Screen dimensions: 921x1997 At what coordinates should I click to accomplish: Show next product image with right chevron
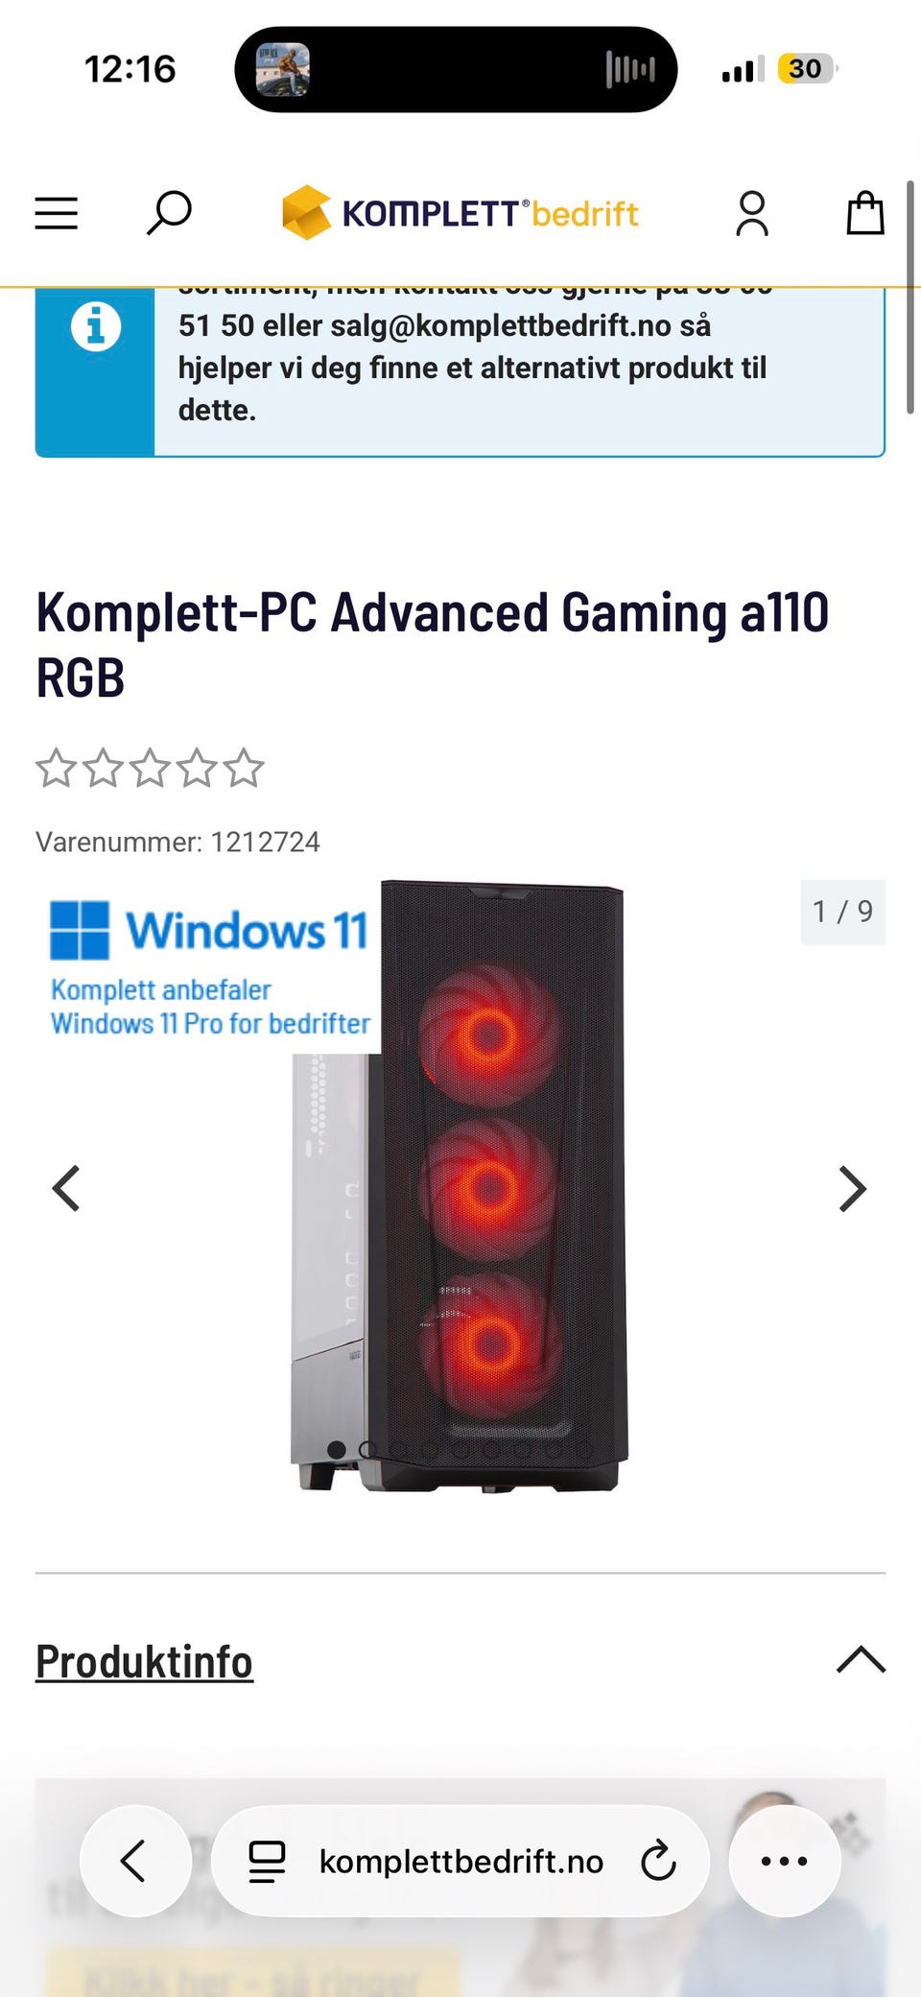852,1189
